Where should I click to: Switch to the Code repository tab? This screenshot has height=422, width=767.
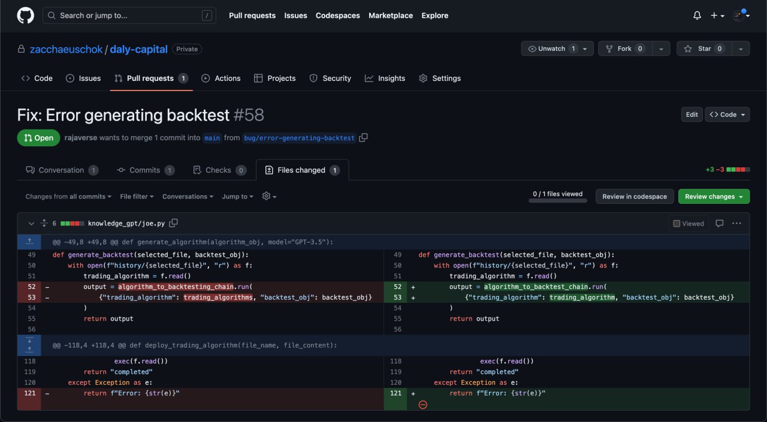point(37,79)
